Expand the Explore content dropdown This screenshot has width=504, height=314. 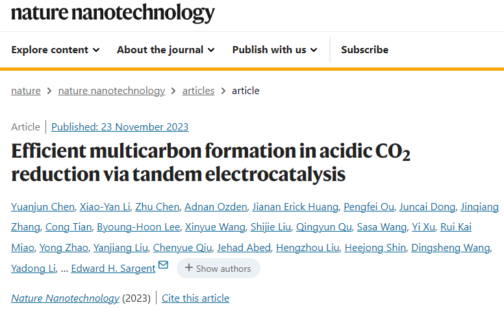coord(55,50)
